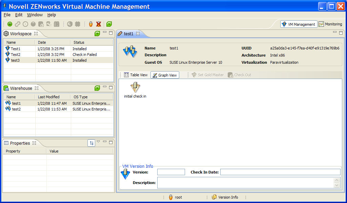
Task: Click the Version input field
Action: point(171,172)
